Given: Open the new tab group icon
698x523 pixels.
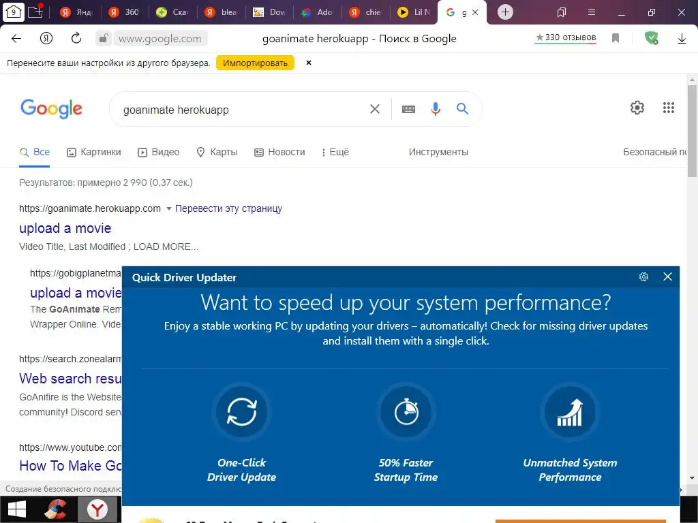Looking at the screenshot, I should (35, 12).
